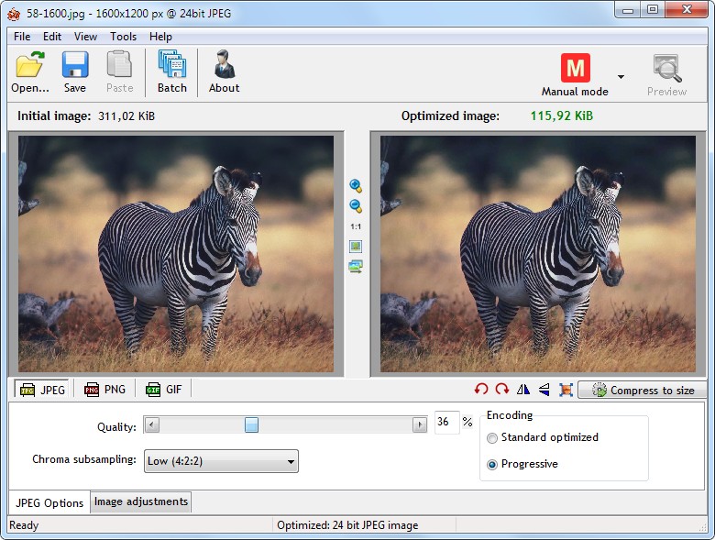This screenshot has width=715, height=540.
Task: Select Standard optimized encoding
Action: [x=492, y=438]
